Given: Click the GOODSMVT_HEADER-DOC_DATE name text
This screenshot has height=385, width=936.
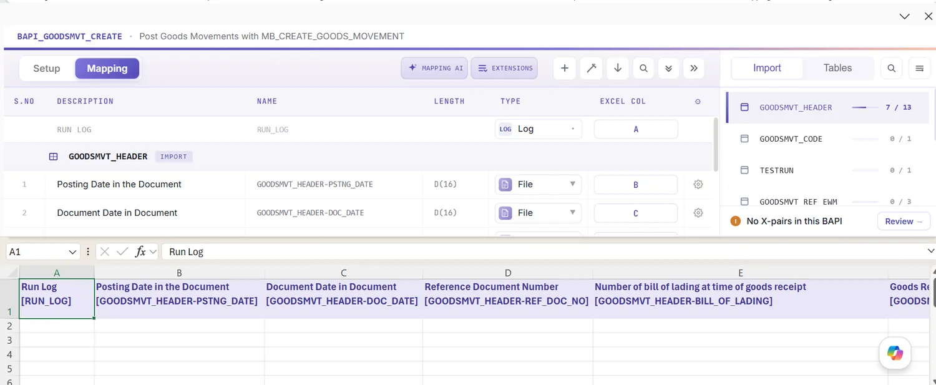Looking at the screenshot, I should click(311, 213).
